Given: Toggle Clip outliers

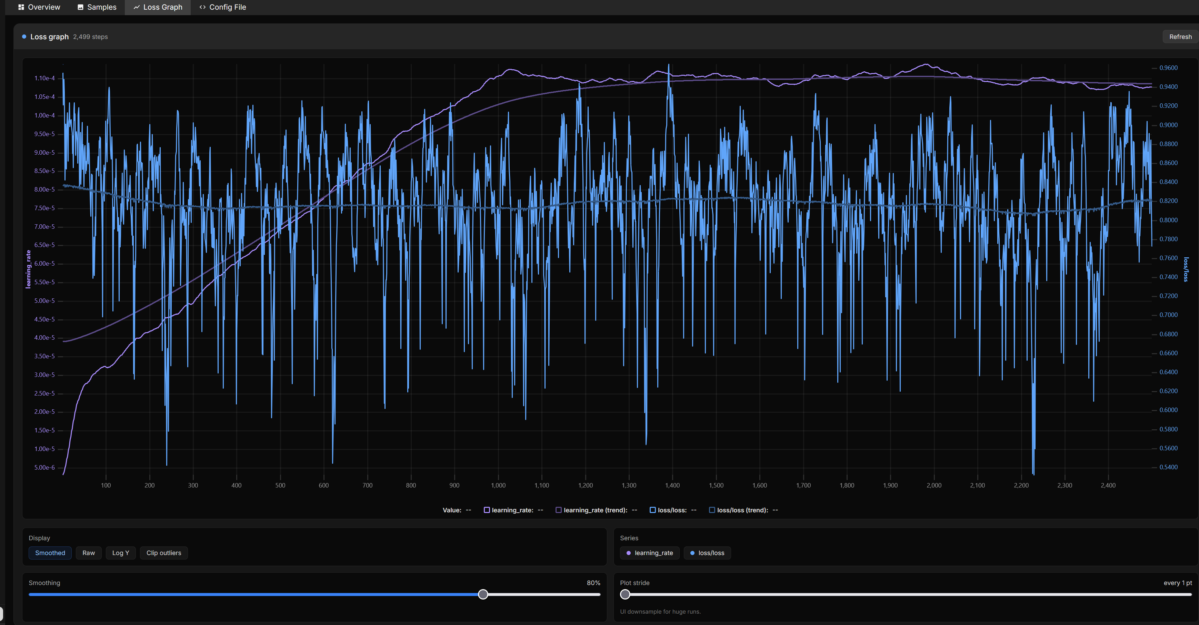Looking at the screenshot, I should pyautogui.click(x=164, y=553).
